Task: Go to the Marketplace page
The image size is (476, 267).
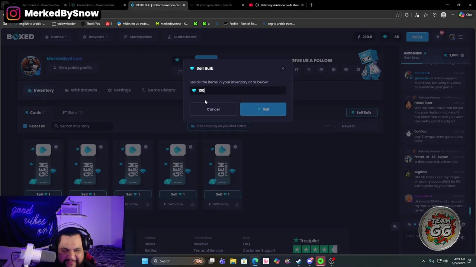Action: [138, 37]
